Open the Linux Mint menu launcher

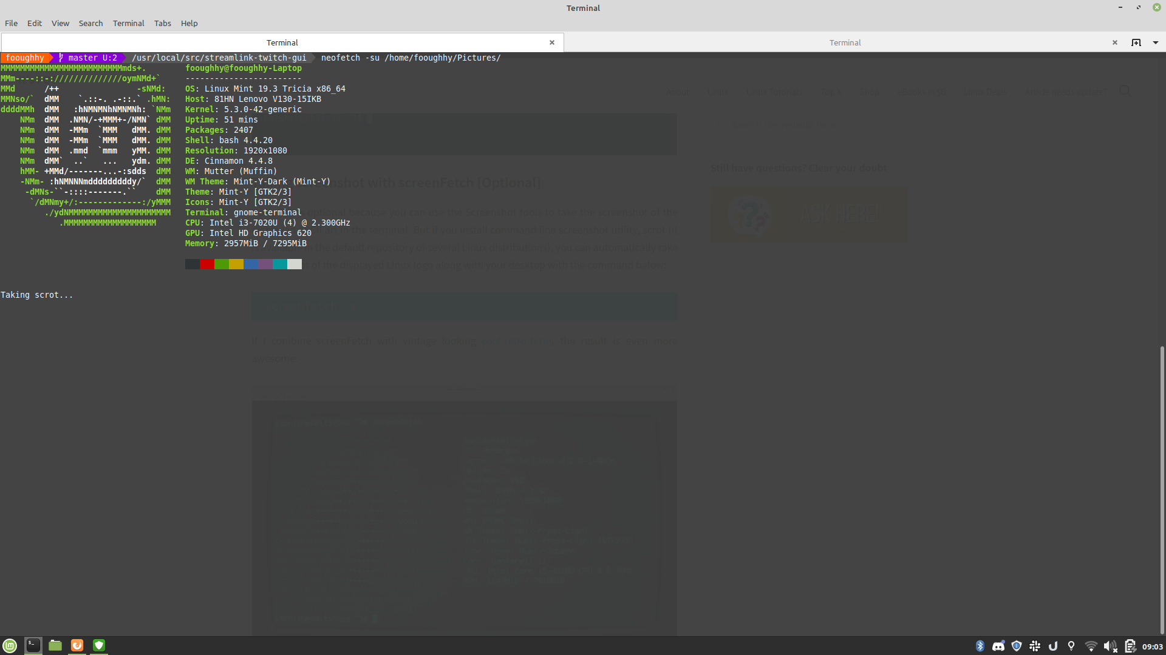[10, 646]
